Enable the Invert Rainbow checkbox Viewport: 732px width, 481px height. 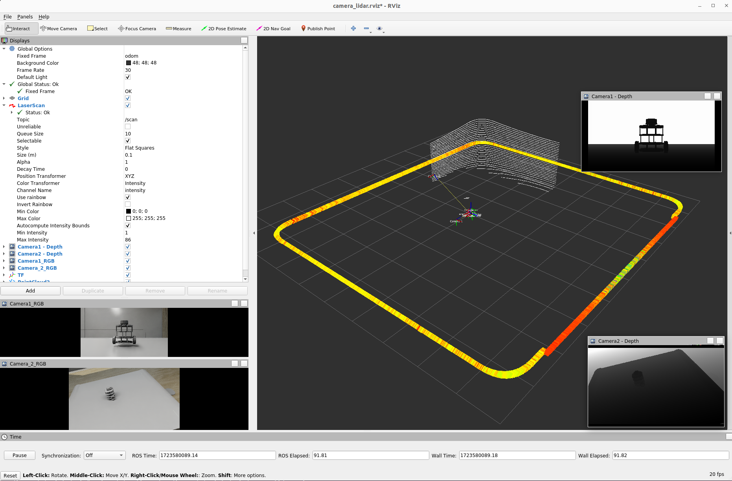coord(128,204)
